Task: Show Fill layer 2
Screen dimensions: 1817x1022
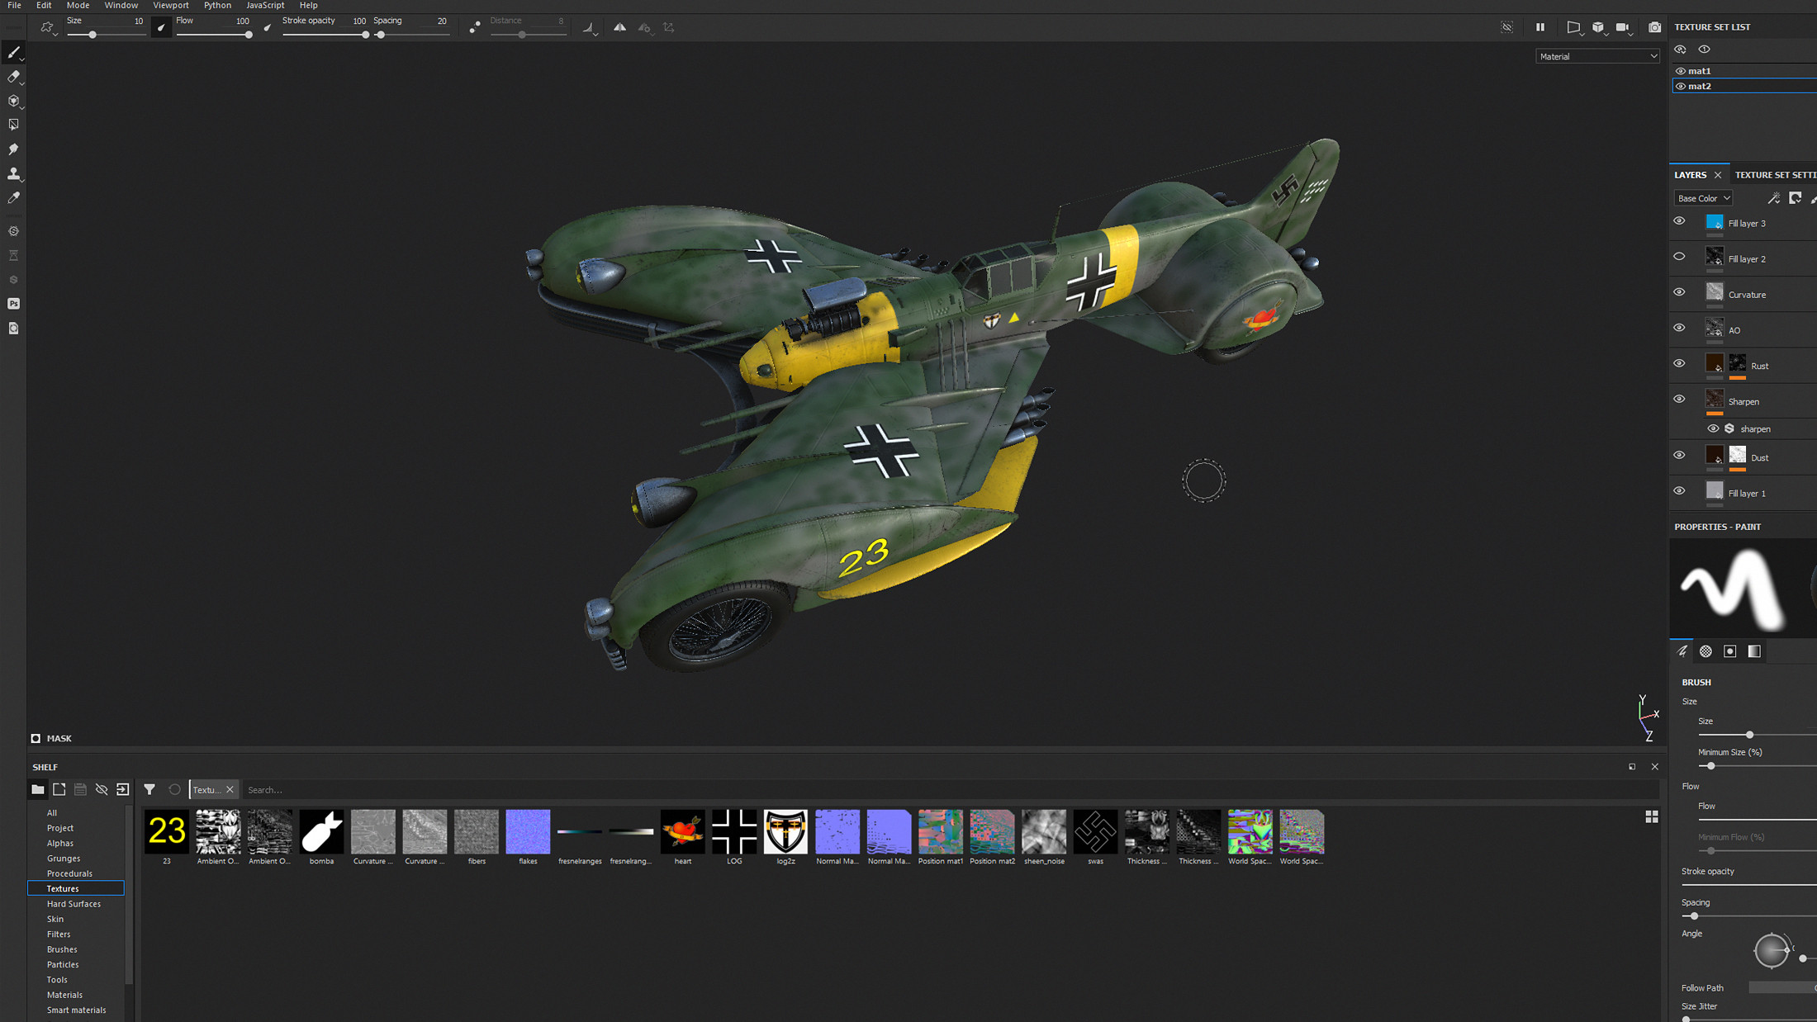Action: (x=1679, y=257)
